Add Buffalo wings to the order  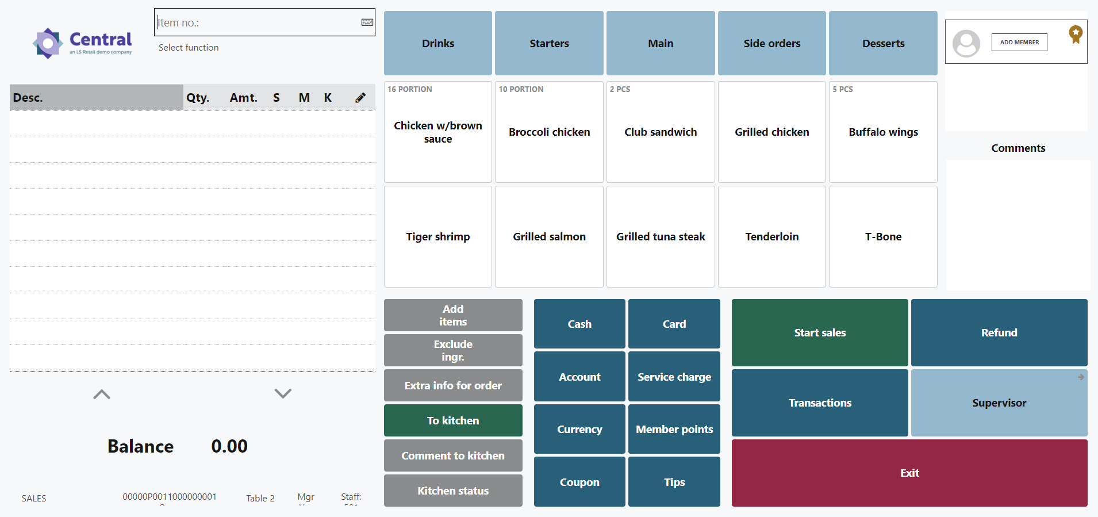coord(883,132)
